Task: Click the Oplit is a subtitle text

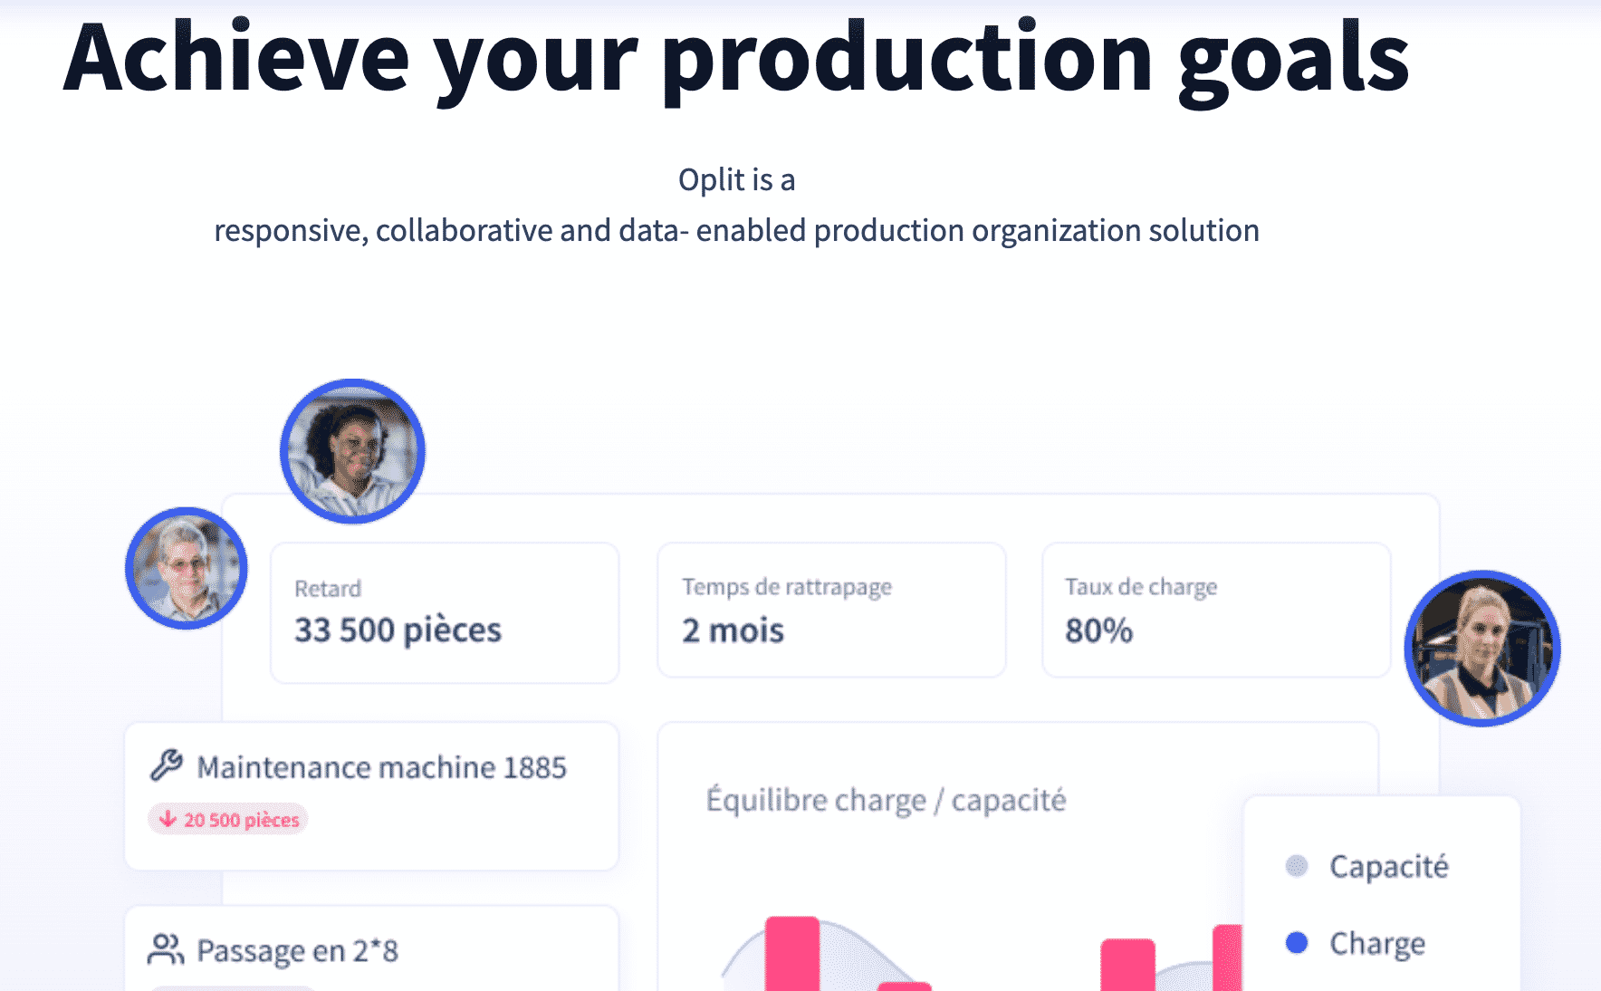Action: pyautogui.click(x=737, y=179)
